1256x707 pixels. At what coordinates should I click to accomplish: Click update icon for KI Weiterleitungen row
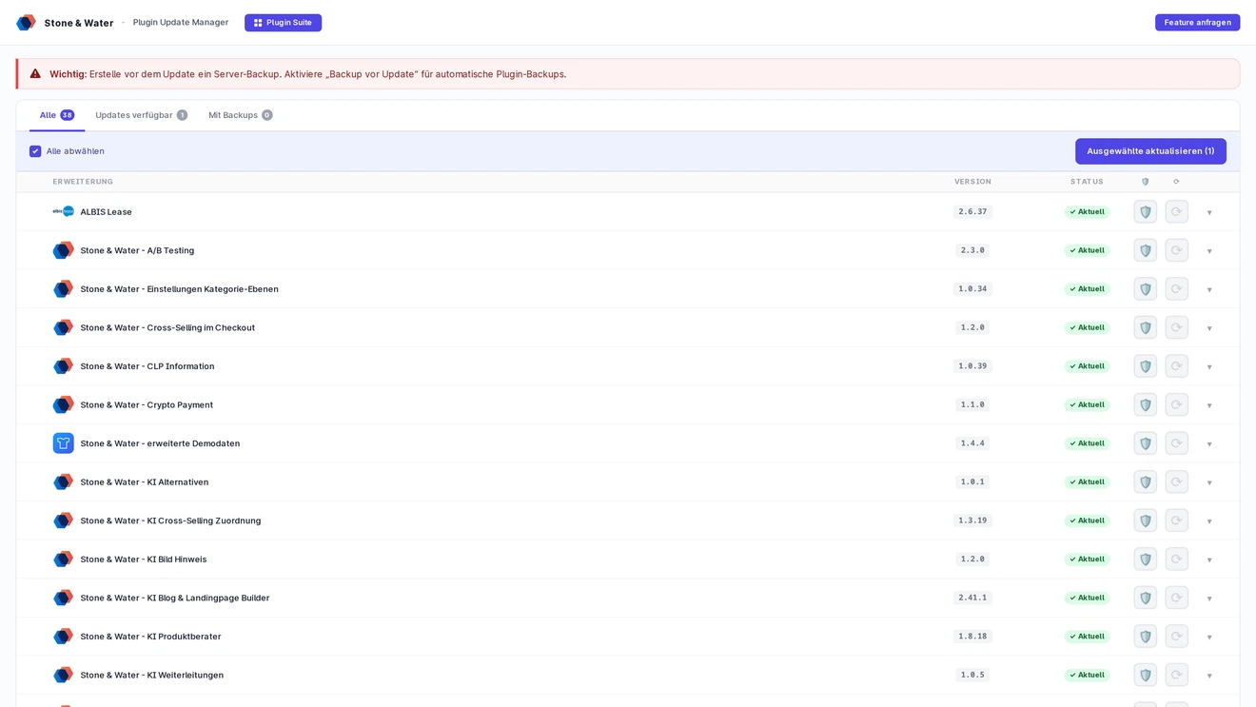click(x=1177, y=675)
